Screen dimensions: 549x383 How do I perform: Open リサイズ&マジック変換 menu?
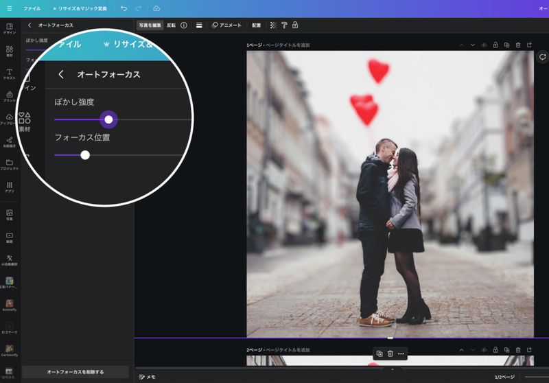80,8
